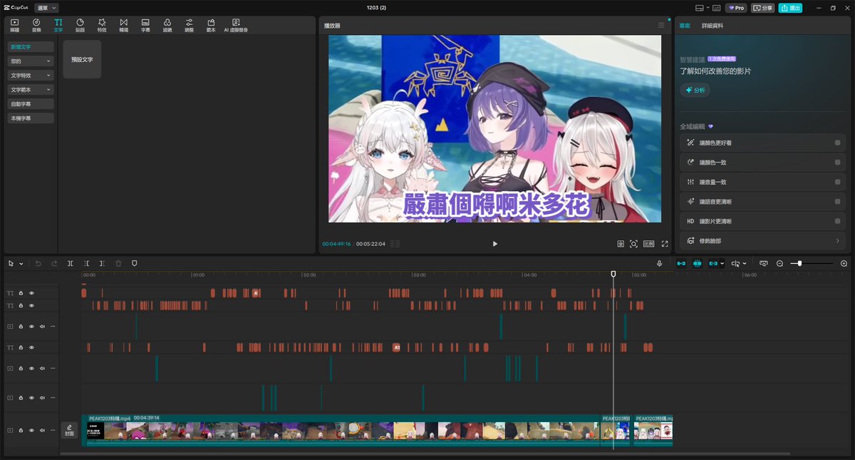Enable the 讓顏色一致 checkbox
Viewport: 855px width, 460px height.
837,163
